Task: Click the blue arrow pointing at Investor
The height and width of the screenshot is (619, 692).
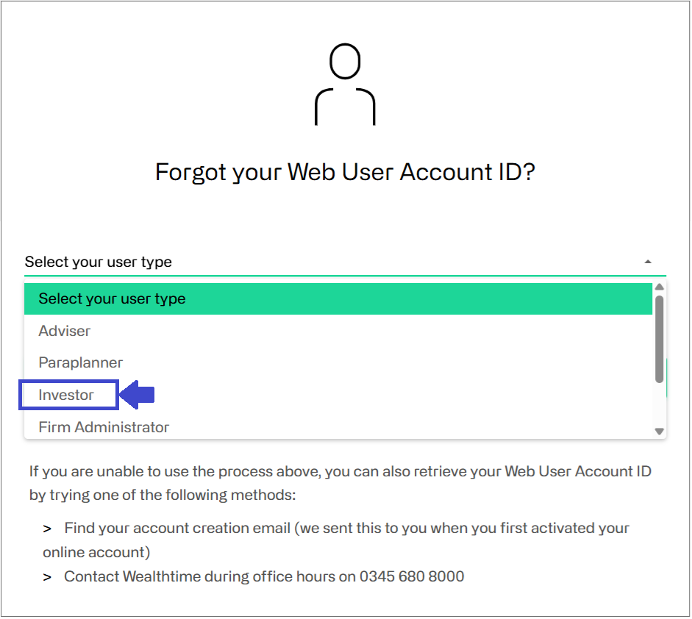Action: point(138,395)
